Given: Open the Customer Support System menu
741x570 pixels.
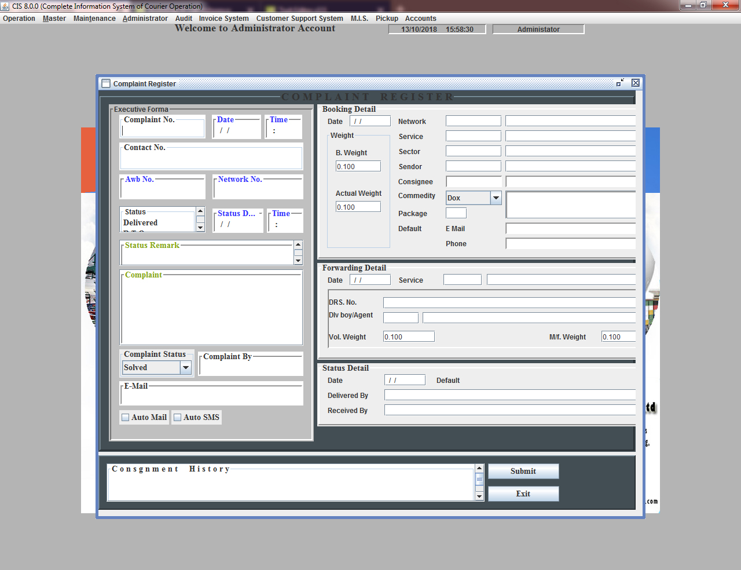Looking at the screenshot, I should coord(300,19).
